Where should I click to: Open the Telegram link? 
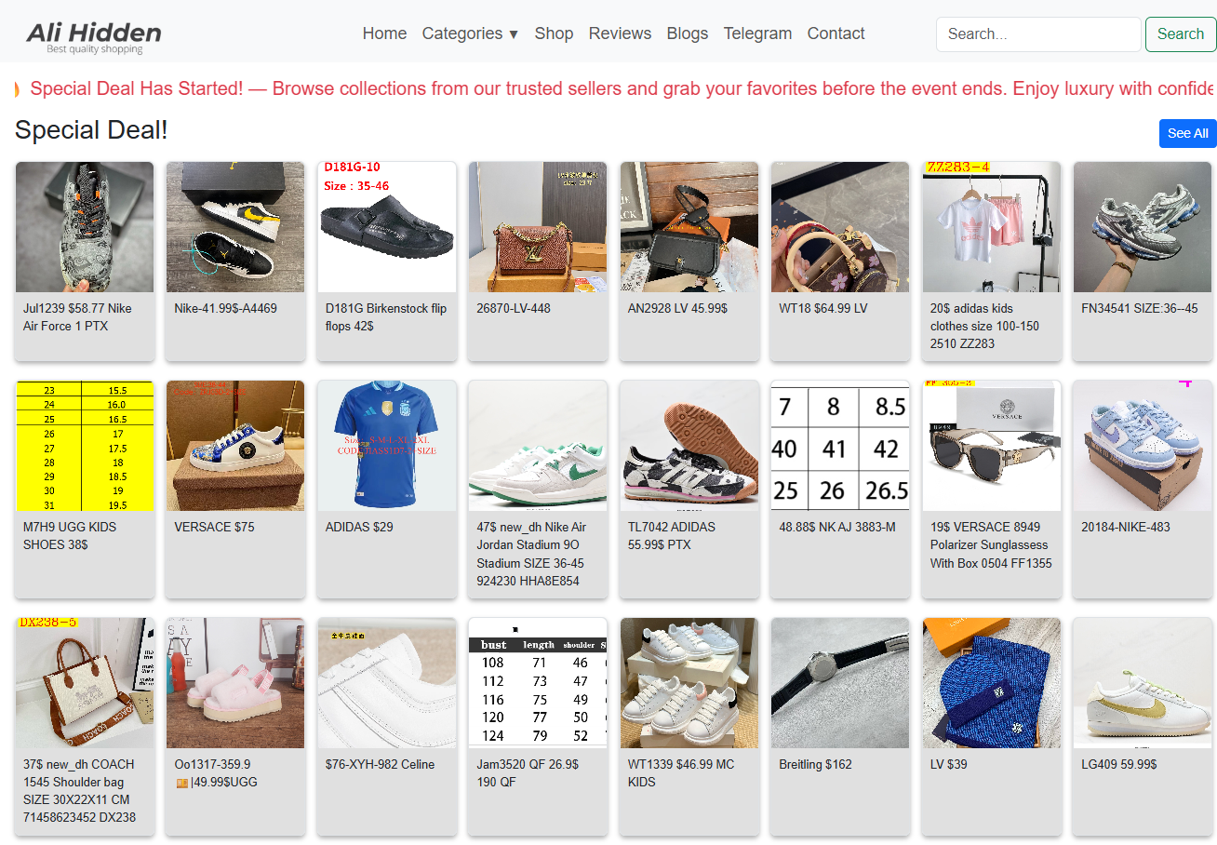(x=757, y=34)
